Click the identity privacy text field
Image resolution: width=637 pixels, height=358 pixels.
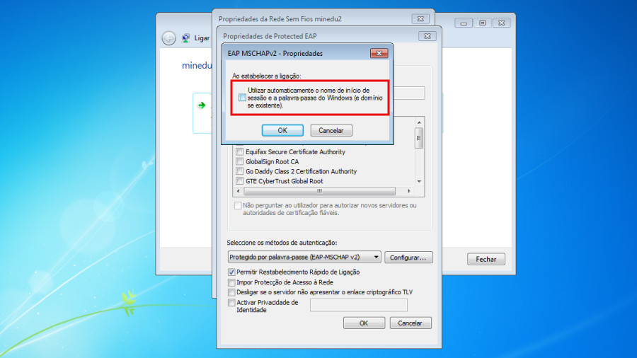coord(358,305)
